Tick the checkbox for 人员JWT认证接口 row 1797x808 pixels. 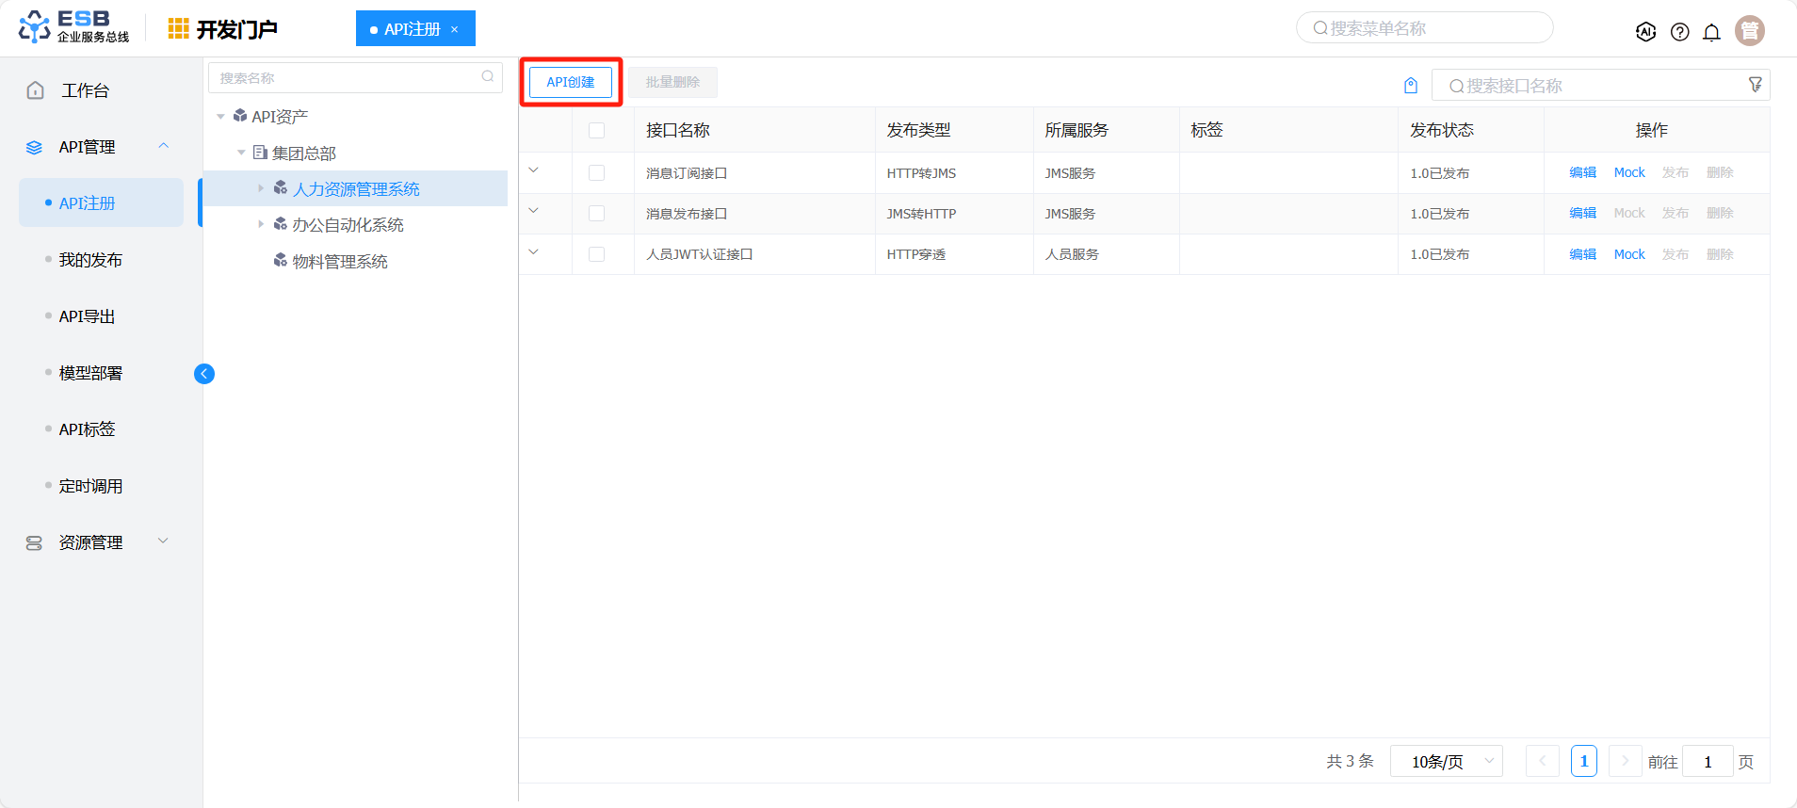click(x=596, y=254)
